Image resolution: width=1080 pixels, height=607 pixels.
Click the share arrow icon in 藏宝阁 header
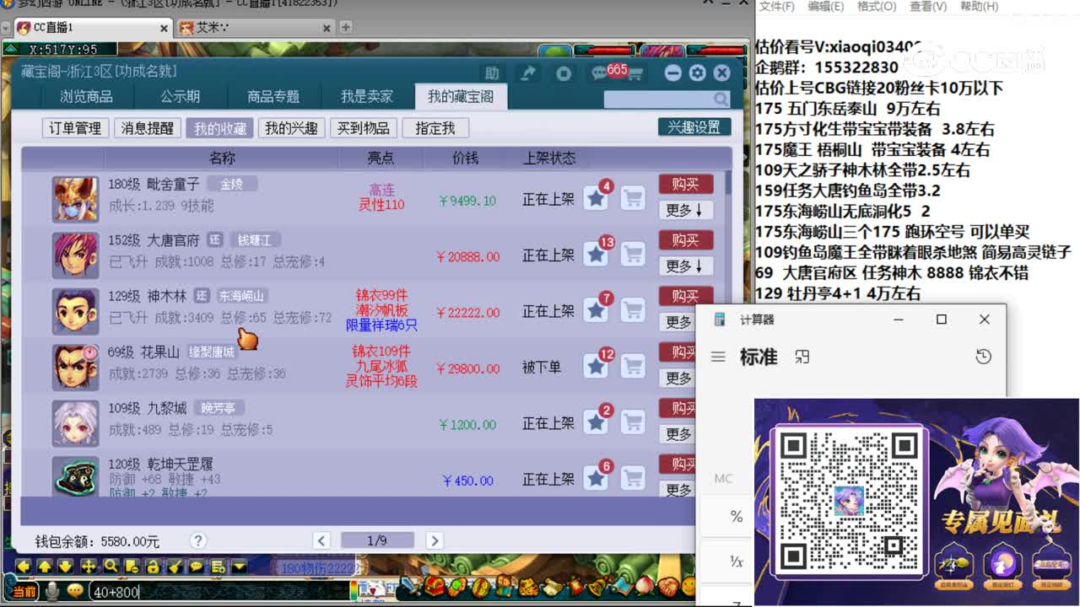point(528,73)
